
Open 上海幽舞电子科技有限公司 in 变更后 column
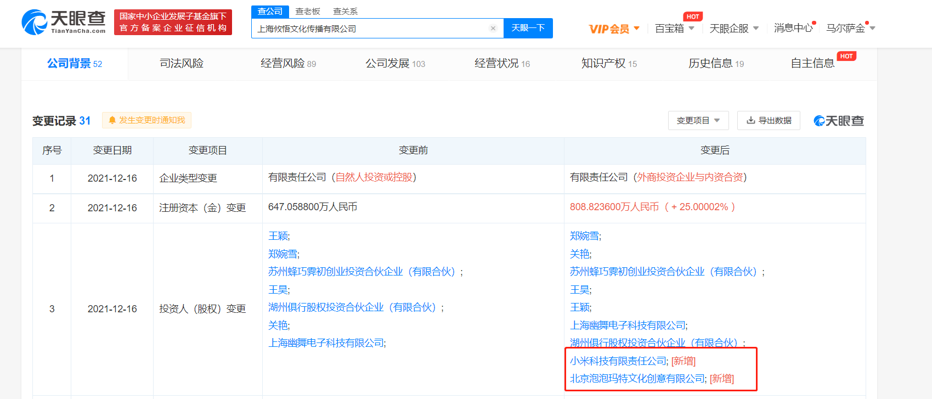click(628, 325)
